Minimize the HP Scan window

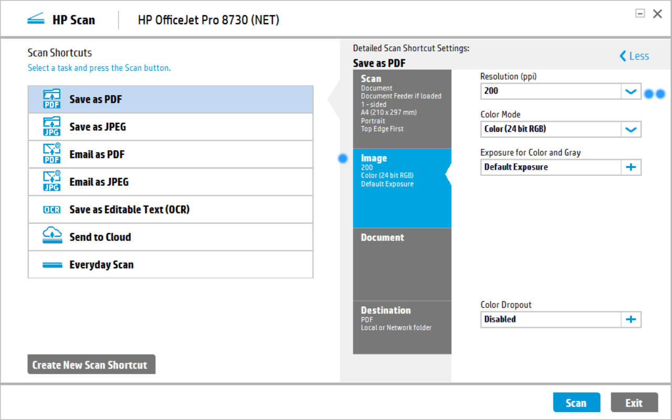pyautogui.click(x=640, y=14)
